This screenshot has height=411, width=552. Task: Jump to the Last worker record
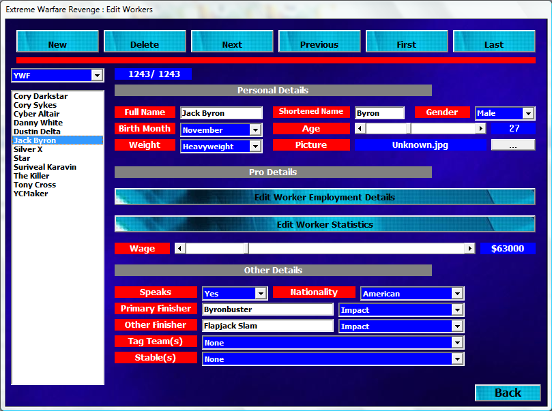tap(493, 42)
